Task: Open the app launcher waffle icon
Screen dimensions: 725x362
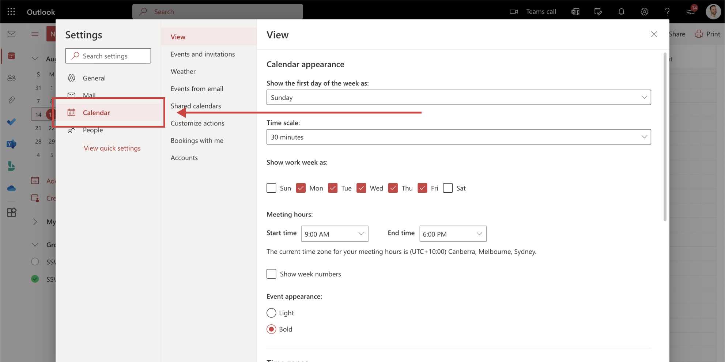Action: (11, 12)
